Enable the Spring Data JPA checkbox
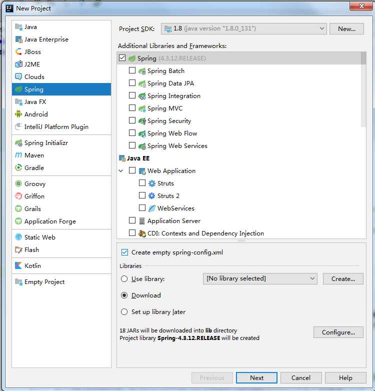The height and width of the screenshot is (391, 375). pyautogui.click(x=132, y=83)
